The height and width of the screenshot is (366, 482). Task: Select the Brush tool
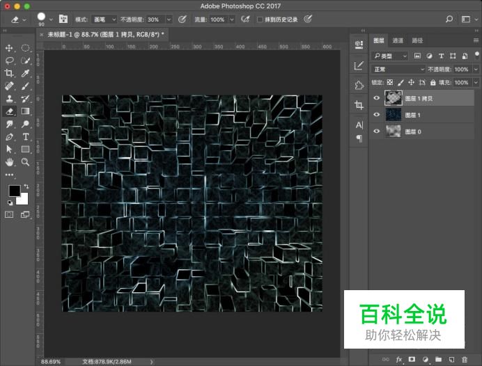[26, 86]
